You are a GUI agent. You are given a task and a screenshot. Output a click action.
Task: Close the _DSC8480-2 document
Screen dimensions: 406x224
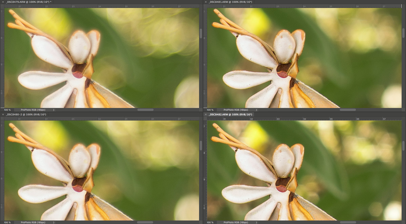tap(3, 115)
